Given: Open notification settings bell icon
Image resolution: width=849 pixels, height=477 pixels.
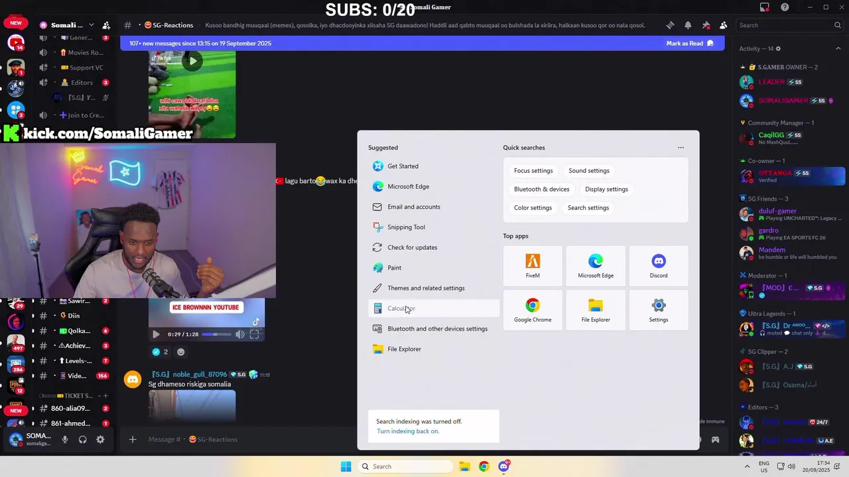Looking at the screenshot, I should (x=688, y=25).
